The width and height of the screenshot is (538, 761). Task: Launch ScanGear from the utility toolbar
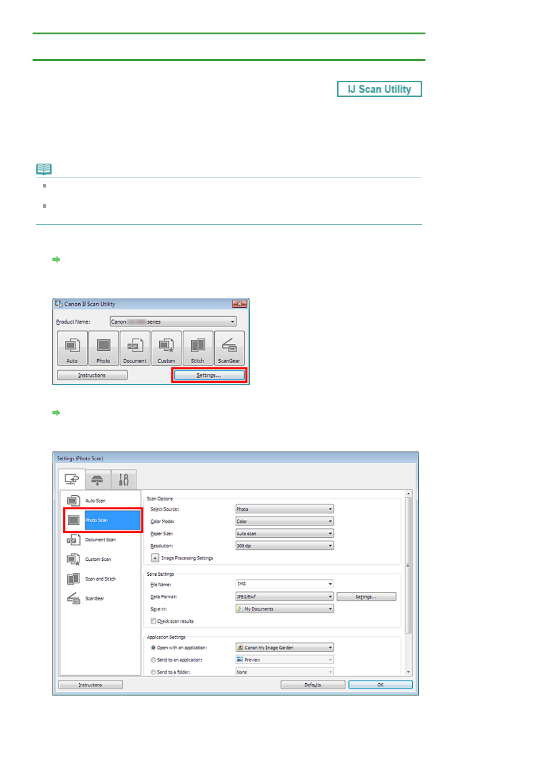[x=229, y=348]
